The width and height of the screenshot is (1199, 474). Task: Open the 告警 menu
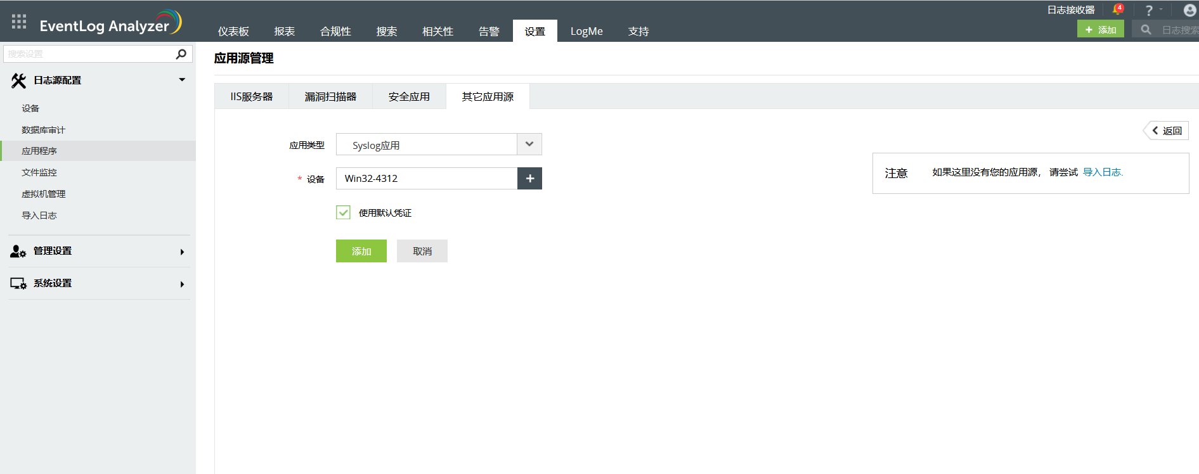point(489,31)
